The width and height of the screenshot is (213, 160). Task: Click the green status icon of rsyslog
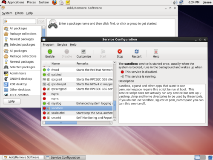coord(44,103)
